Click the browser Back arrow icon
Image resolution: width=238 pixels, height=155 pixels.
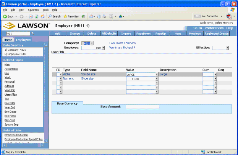pyautogui.click(x=5, y=16)
